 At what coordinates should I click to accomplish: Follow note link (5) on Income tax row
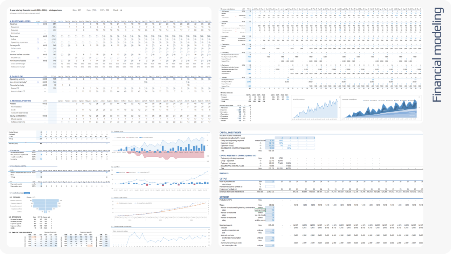coord(38,57)
